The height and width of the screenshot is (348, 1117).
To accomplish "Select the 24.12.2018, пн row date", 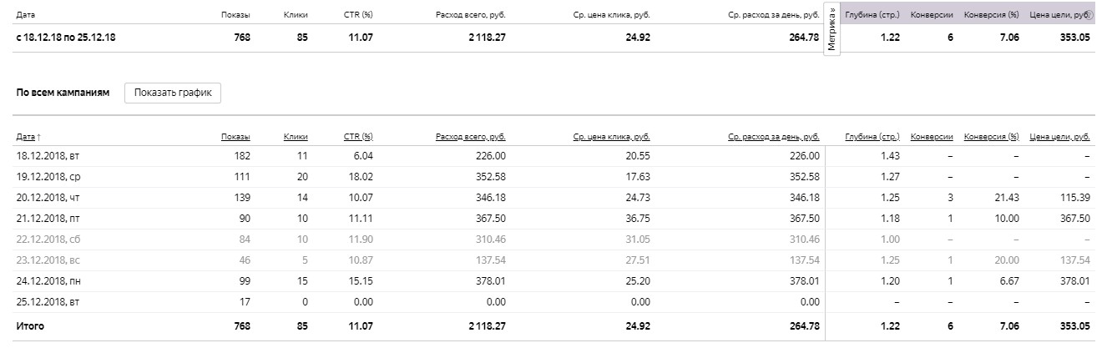I will tap(48, 283).
